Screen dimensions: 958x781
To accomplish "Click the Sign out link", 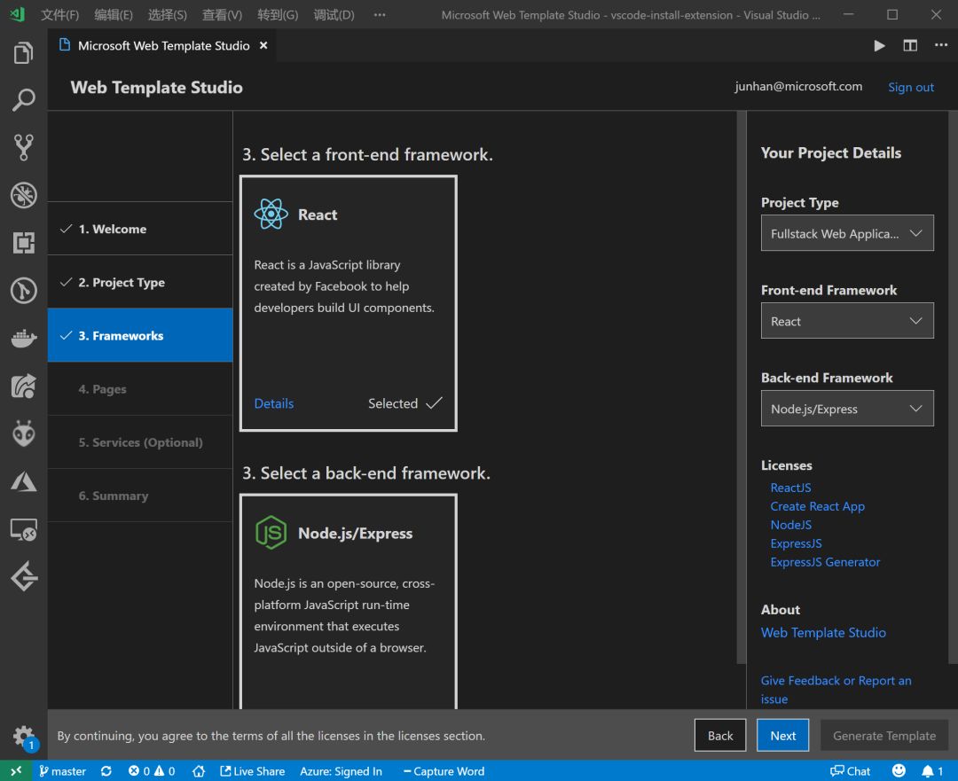I will click(910, 88).
